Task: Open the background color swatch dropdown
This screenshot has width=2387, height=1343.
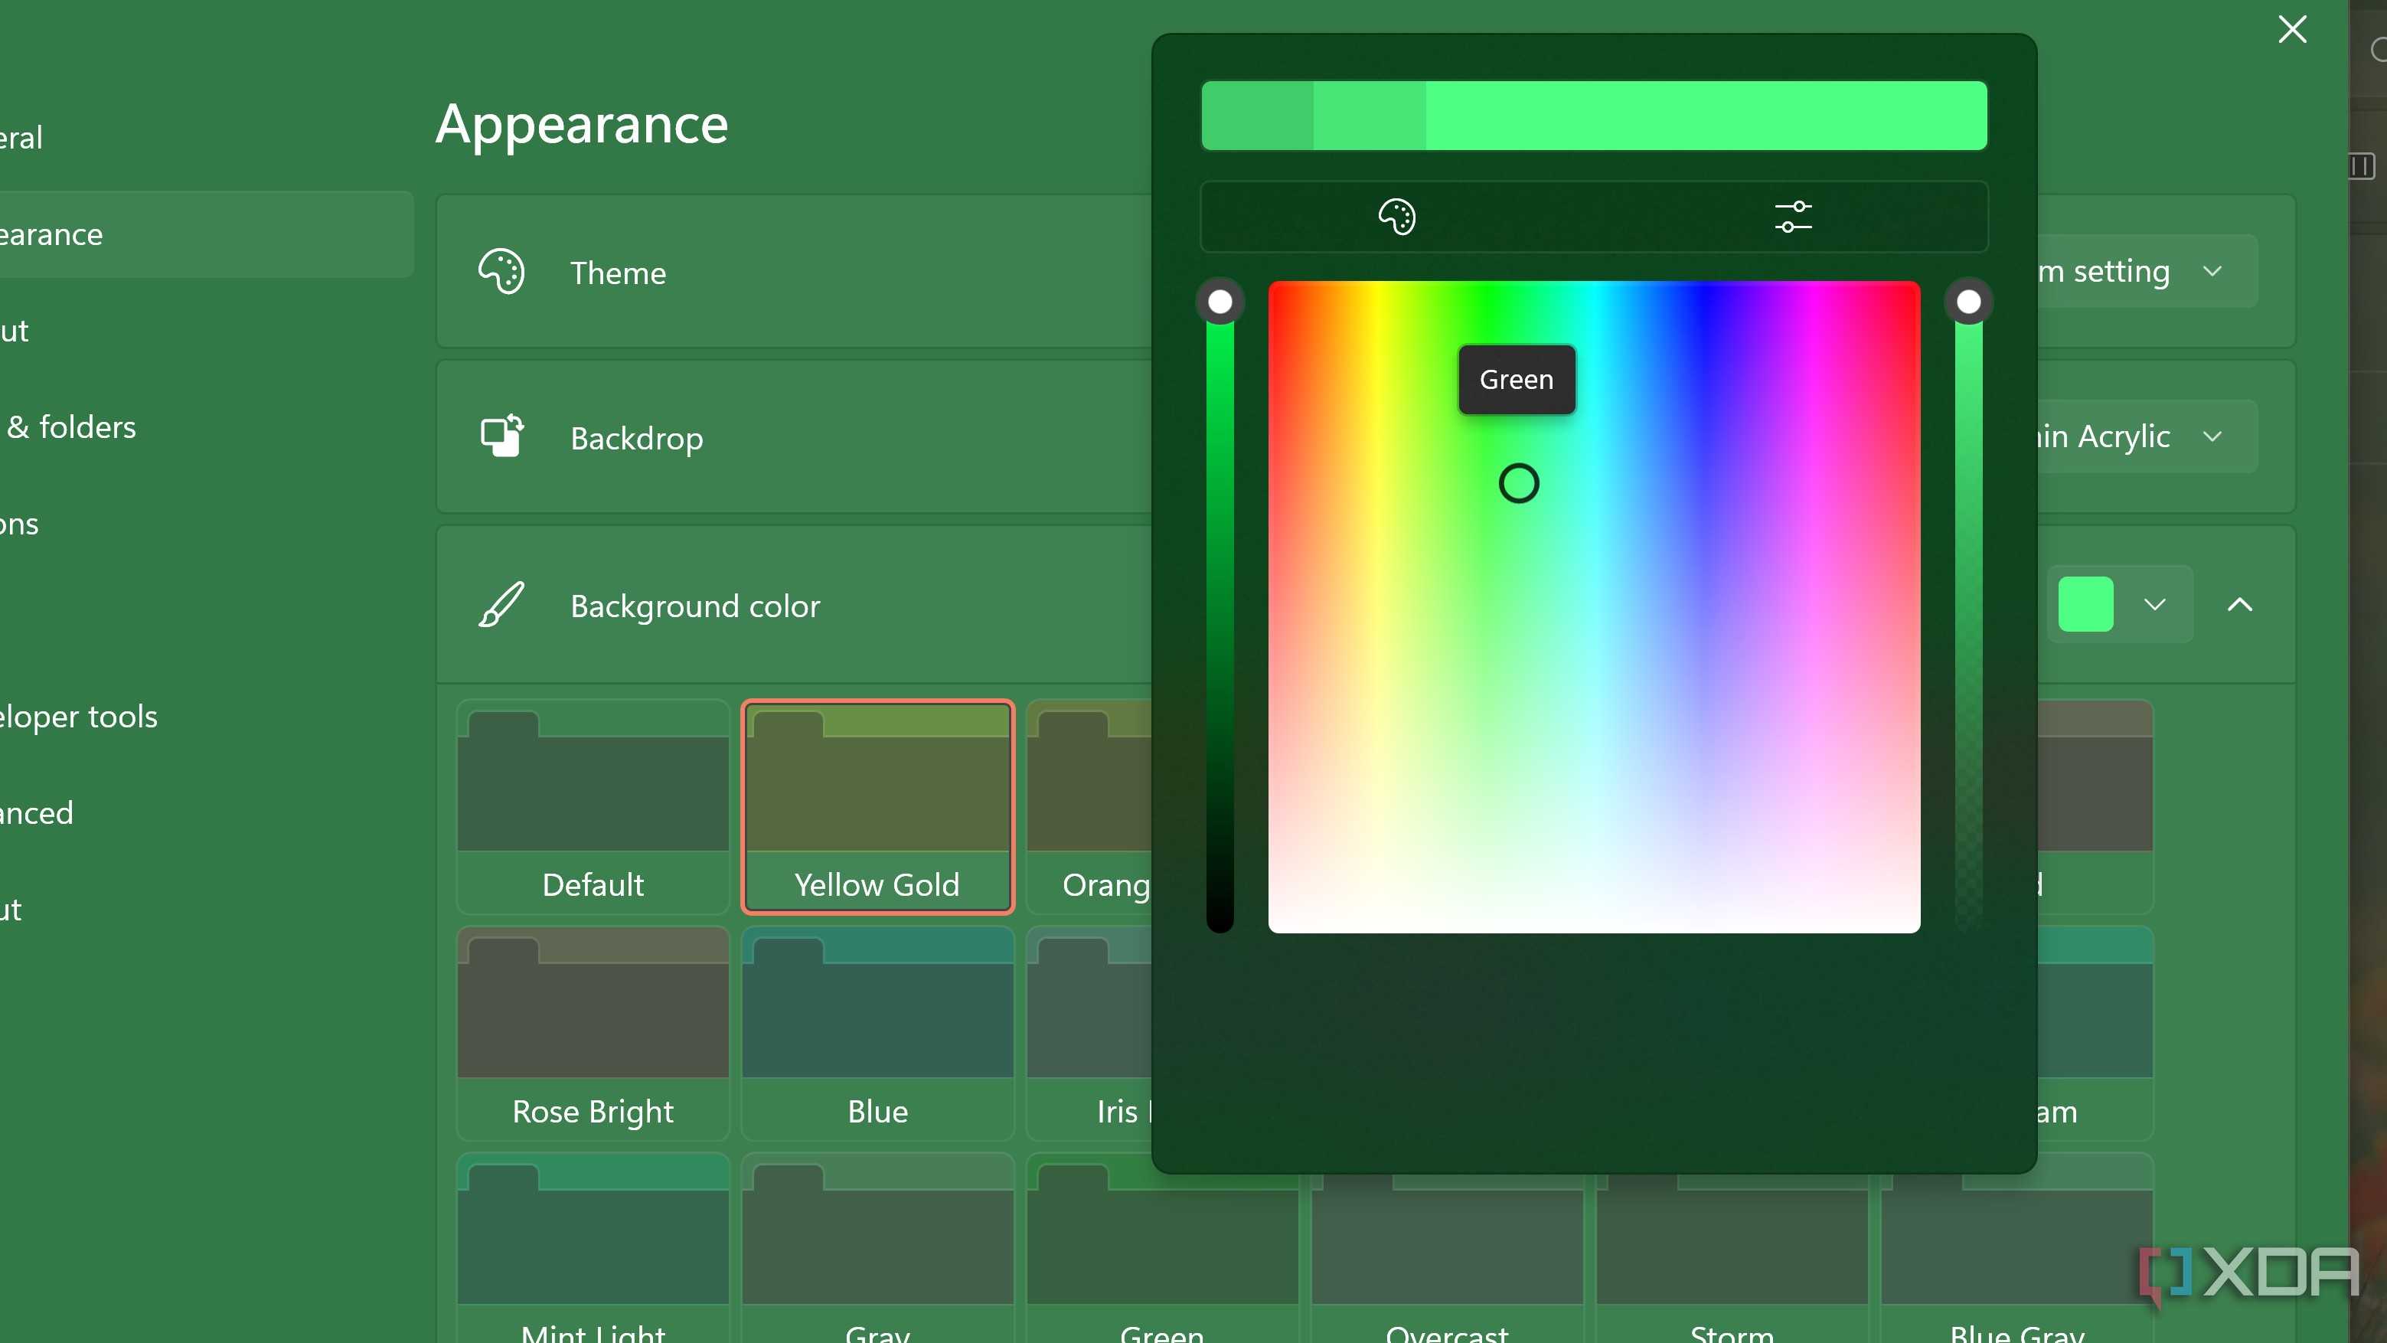Action: click(2119, 604)
